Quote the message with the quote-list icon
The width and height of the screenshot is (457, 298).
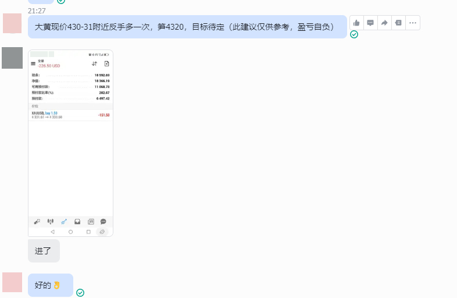(398, 23)
